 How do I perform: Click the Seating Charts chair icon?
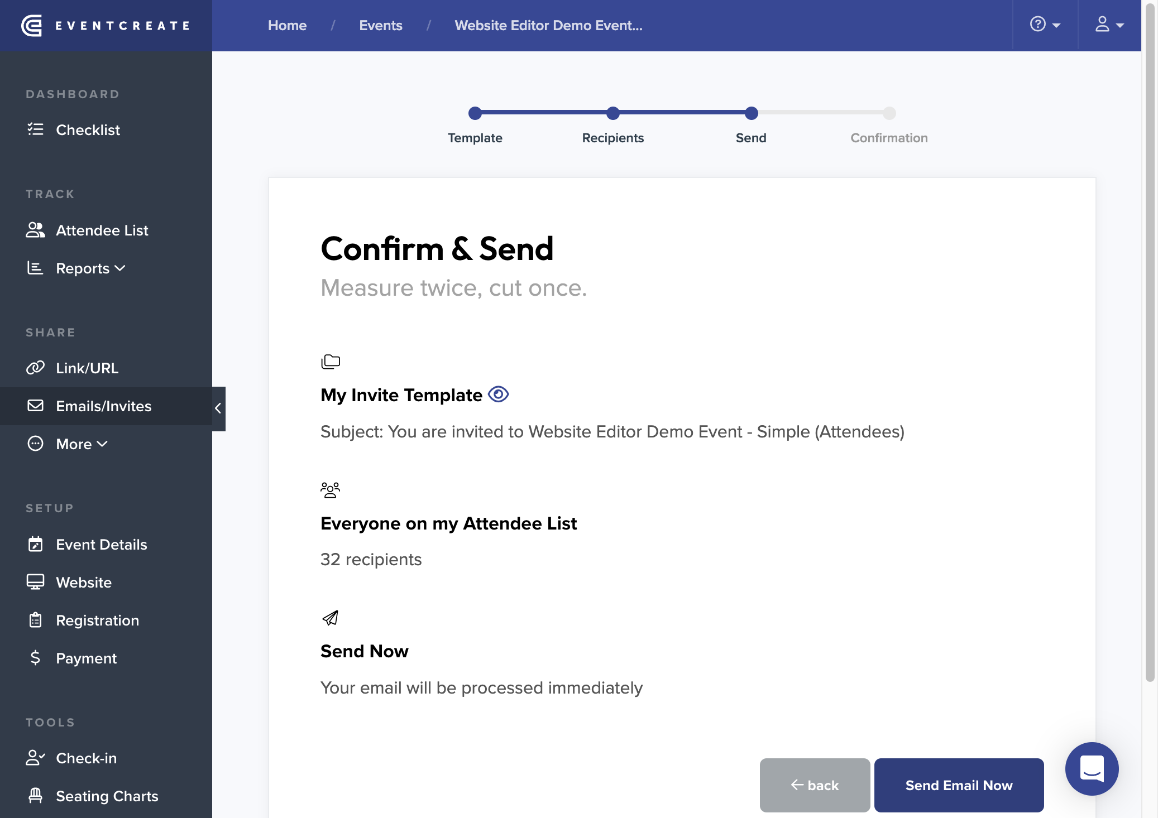click(x=35, y=796)
